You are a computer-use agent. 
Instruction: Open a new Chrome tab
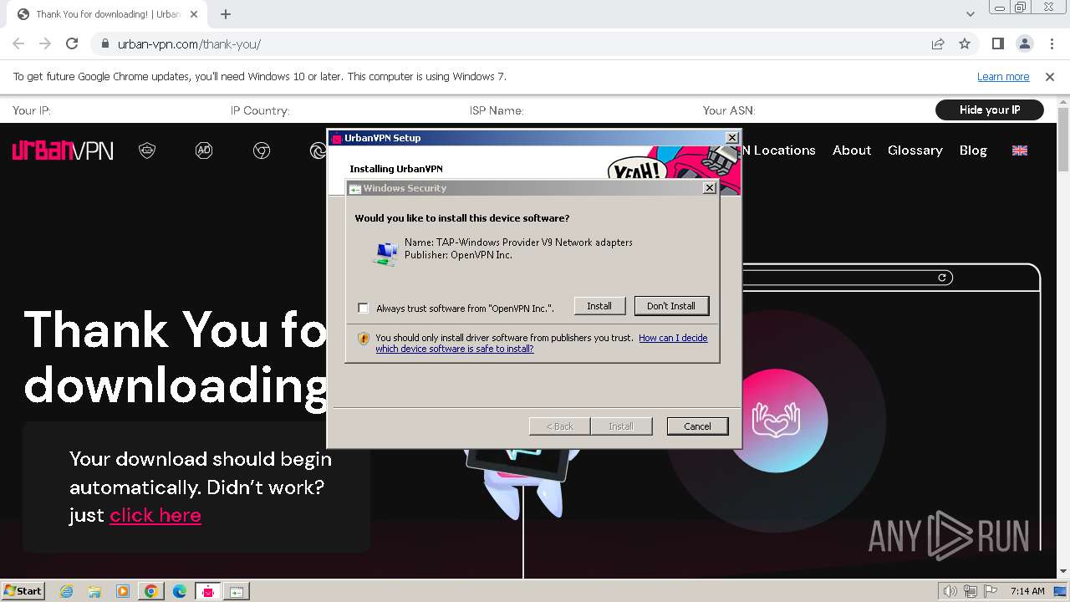point(226,14)
